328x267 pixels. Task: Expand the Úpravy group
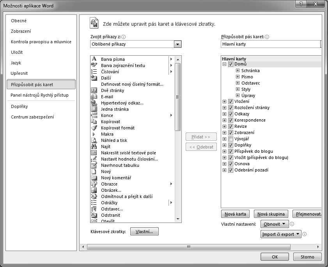tap(238, 95)
